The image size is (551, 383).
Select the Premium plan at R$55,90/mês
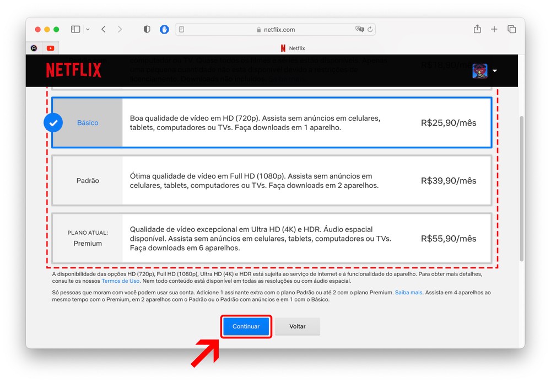pyautogui.click(x=271, y=239)
